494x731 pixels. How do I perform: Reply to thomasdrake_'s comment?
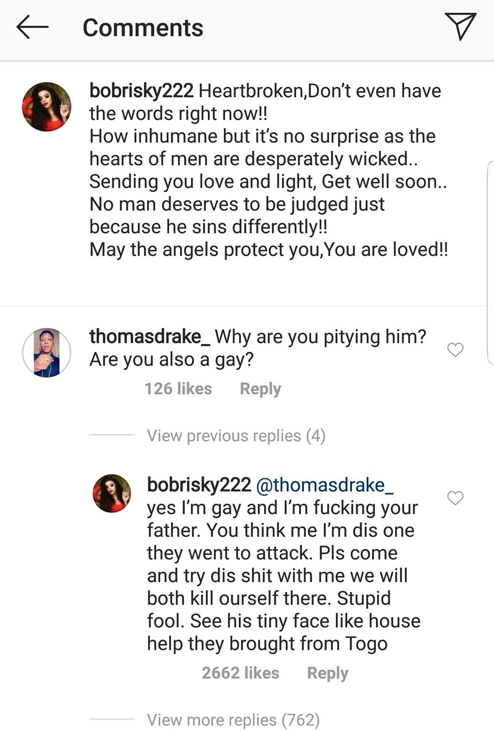pos(260,389)
